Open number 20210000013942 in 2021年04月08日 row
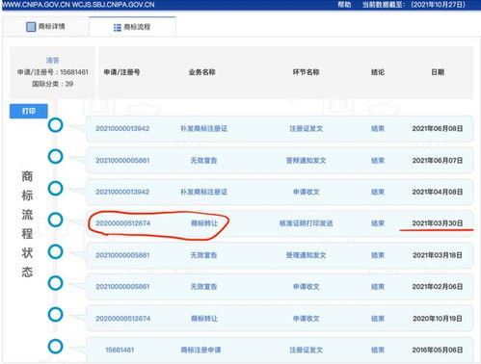Viewport: 481px width, 364px height. pyautogui.click(x=122, y=192)
